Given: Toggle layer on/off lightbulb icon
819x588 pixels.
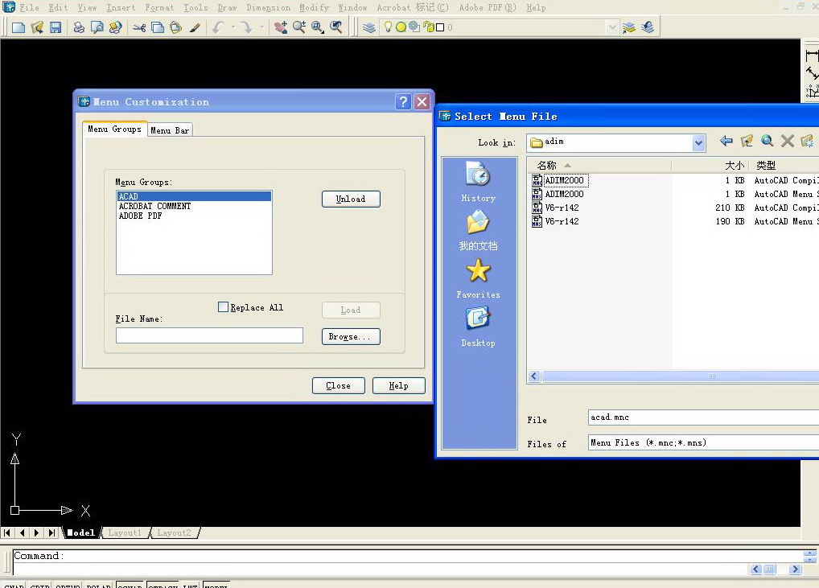Looking at the screenshot, I should tap(388, 27).
